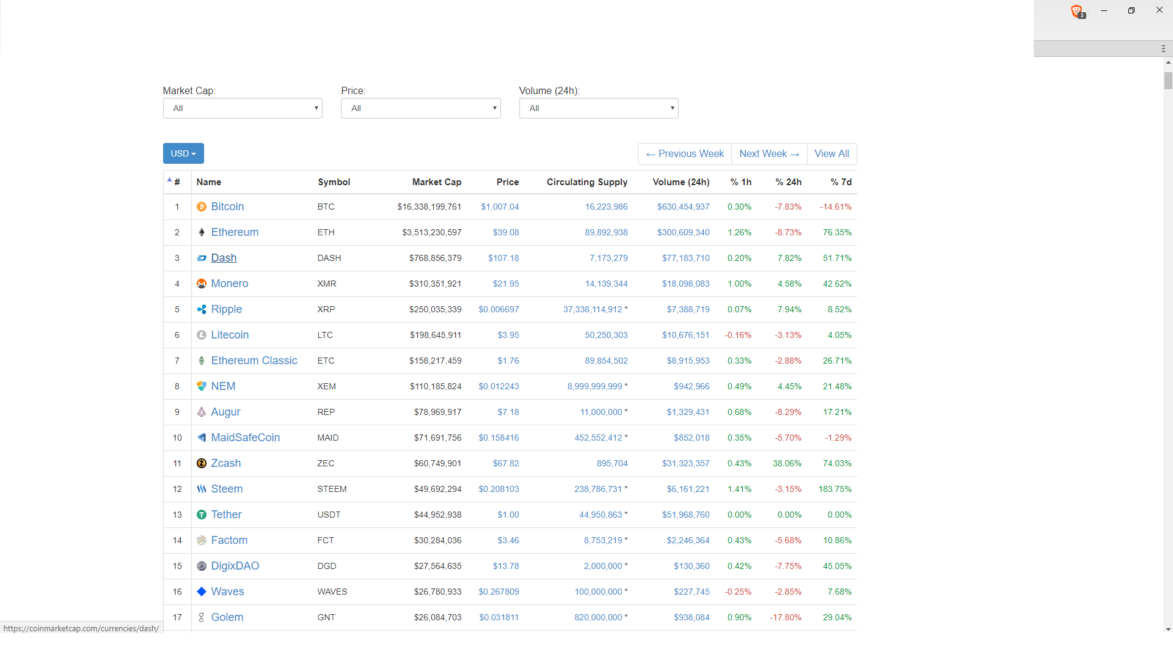Expand the USD currency selector
This screenshot has height=660, width=1173.
pyautogui.click(x=183, y=153)
